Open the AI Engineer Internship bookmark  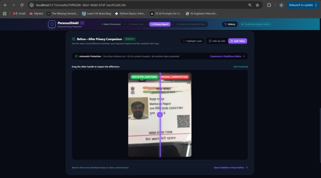coord(202,13)
